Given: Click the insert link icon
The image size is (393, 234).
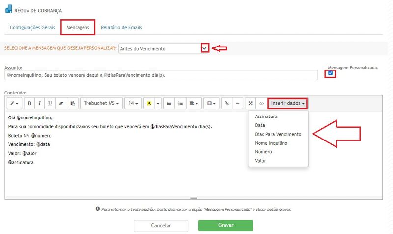Looking at the screenshot, I should [x=226, y=103].
